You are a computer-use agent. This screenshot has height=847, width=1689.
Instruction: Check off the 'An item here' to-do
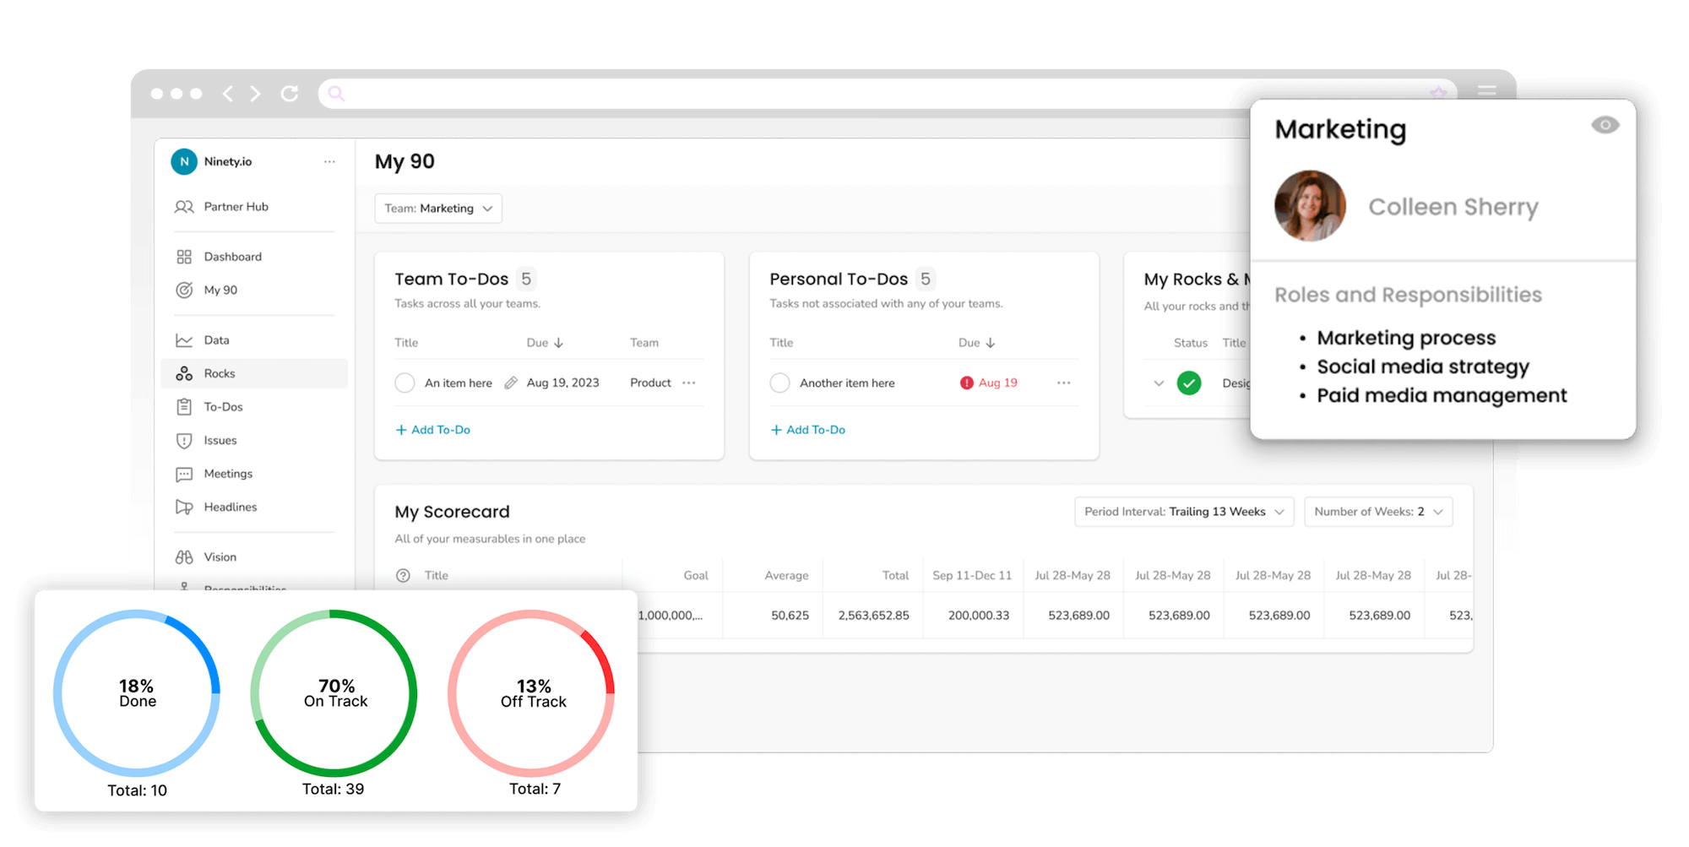coord(405,382)
